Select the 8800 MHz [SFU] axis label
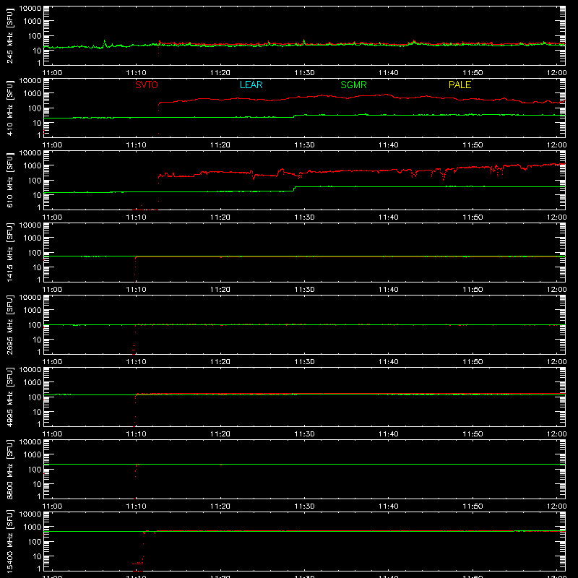The width and height of the screenshot is (578, 578). (x=10, y=470)
